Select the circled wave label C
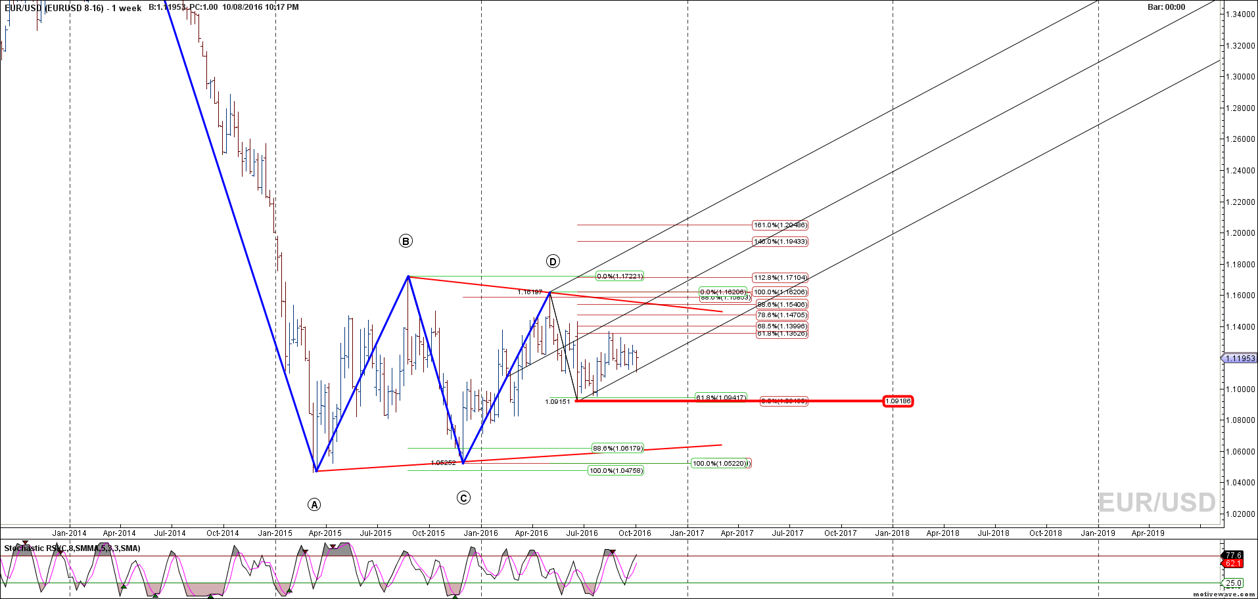 coord(463,498)
